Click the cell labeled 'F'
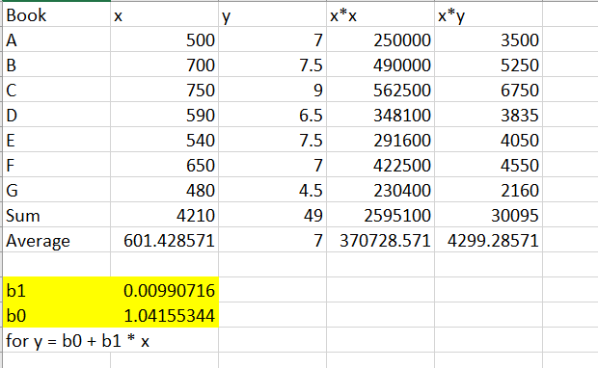 coord(57,165)
